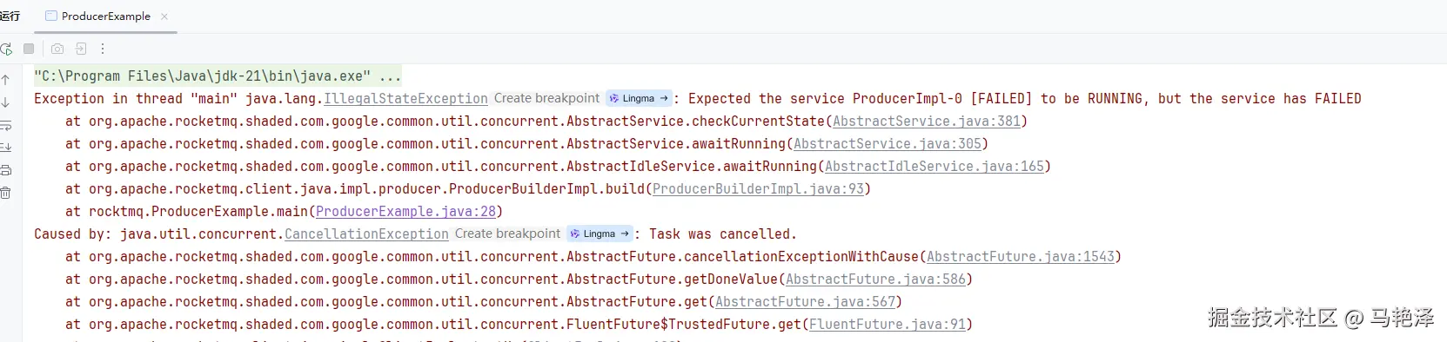1447x342 pixels.
Task: Open AbstractIdleService.java:165 link
Action: click(x=935, y=167)
